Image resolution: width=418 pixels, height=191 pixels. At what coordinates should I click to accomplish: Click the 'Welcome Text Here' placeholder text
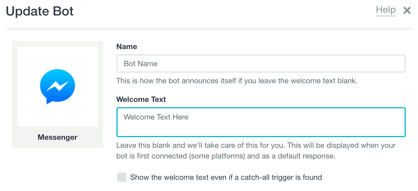pyautogui.click(x=156, y=117)
